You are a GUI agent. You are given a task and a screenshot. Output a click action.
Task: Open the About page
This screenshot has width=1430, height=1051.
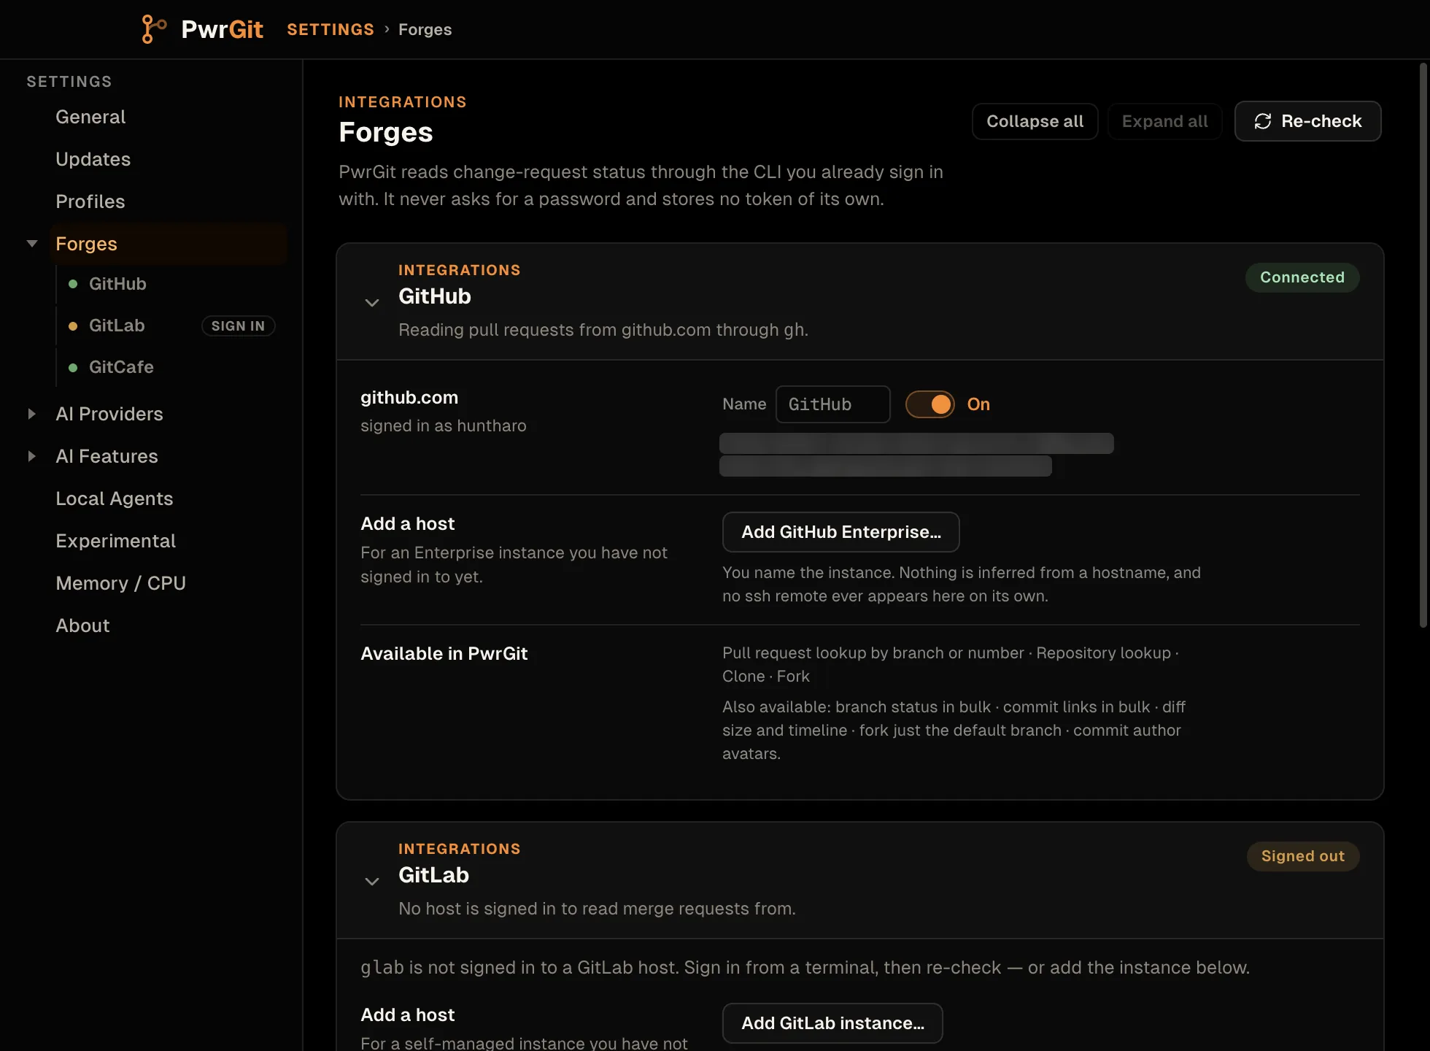(x=82, y=625)
